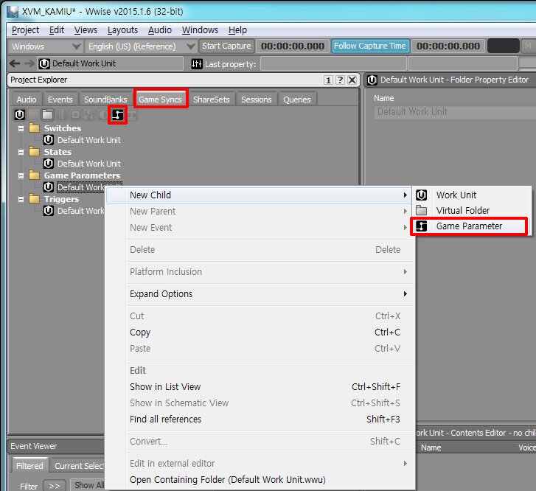Click Show in List View
This screenshot has height=491, width=536.
260,387
